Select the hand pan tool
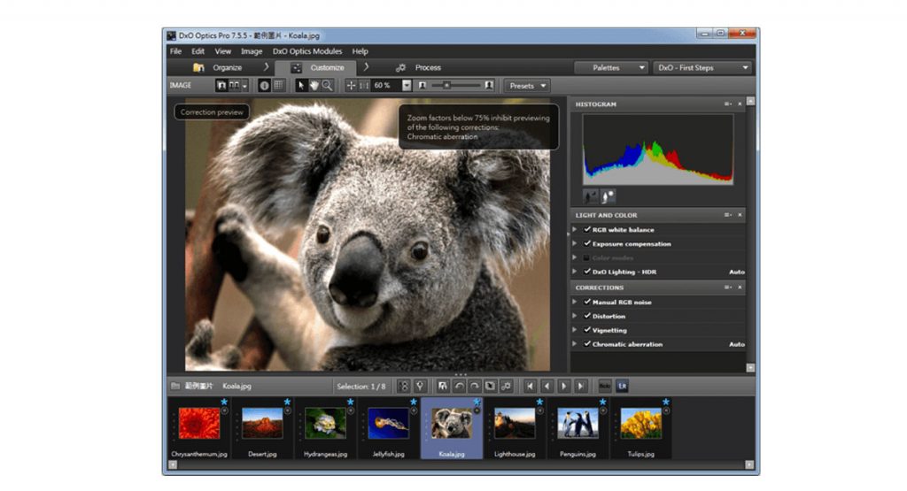Viewport: 907px width, 491px height. [314, 86]
